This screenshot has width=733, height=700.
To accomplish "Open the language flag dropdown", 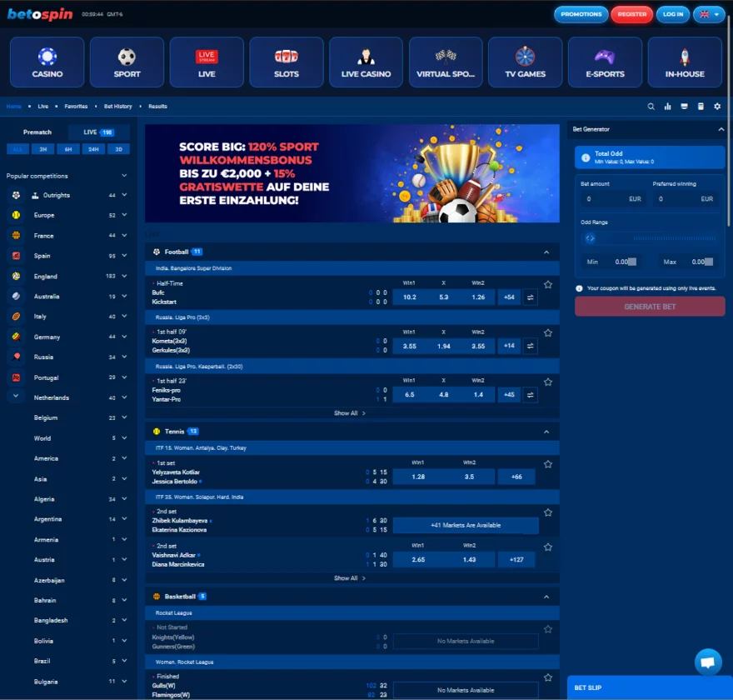I will tap(709, 14).
